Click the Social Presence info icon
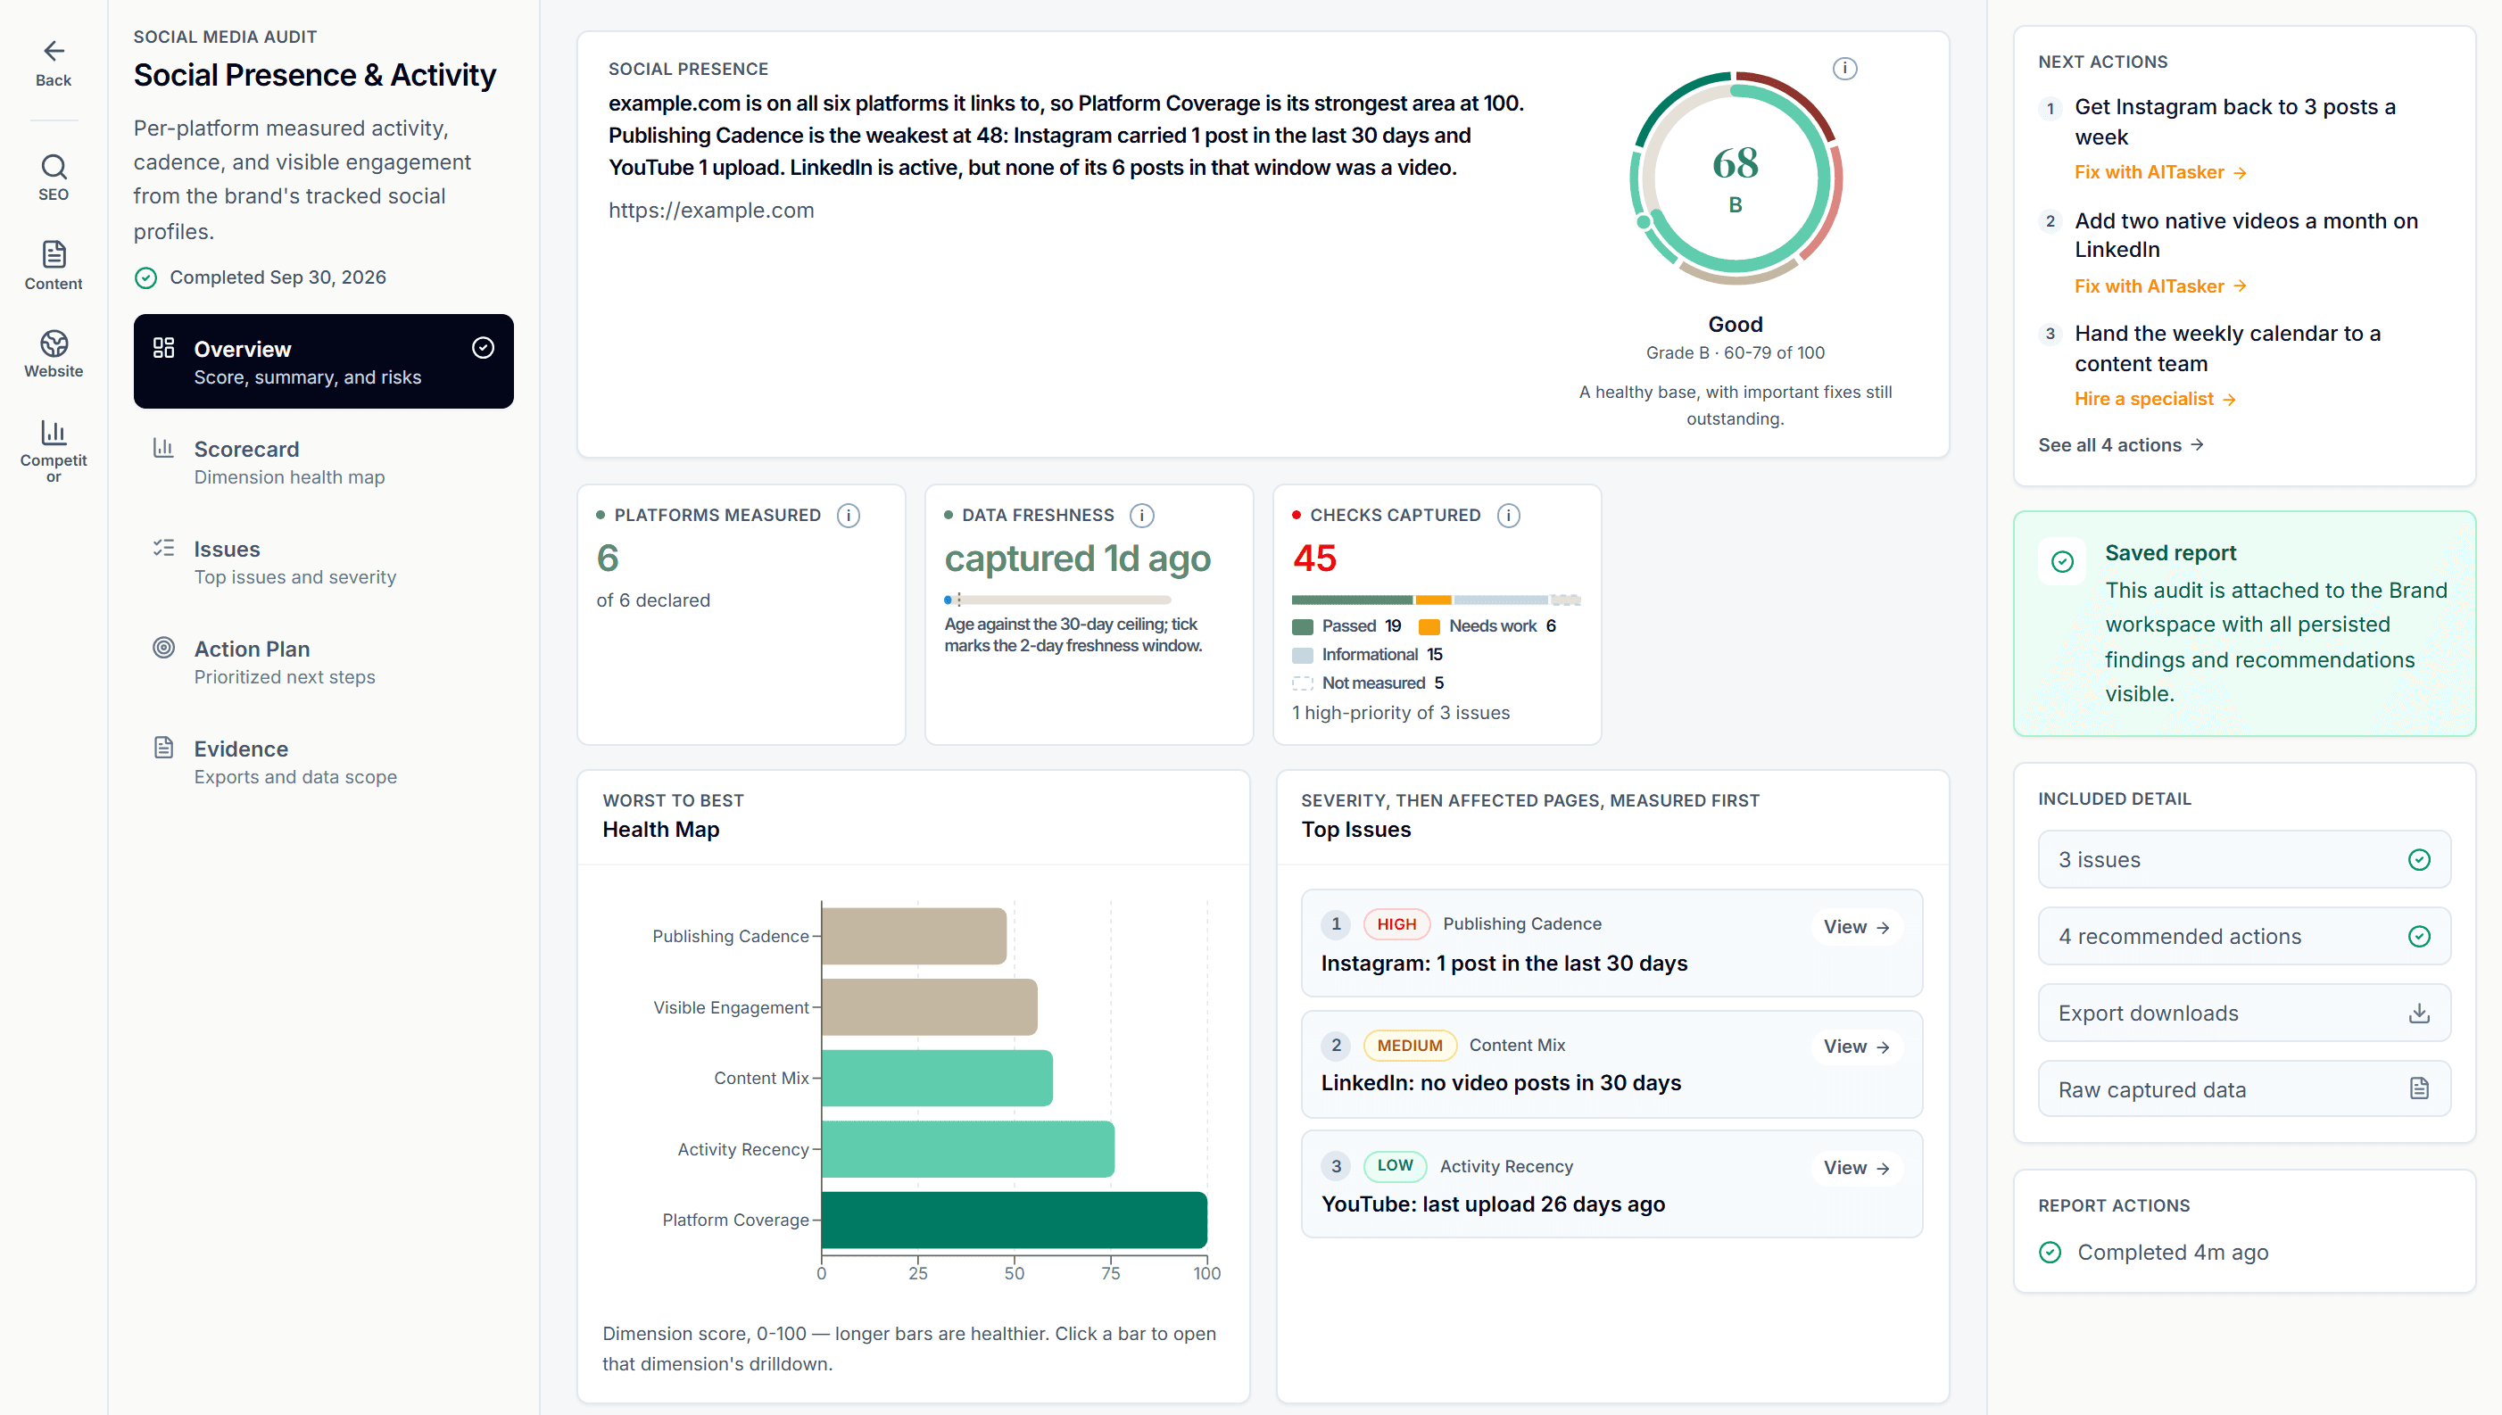The height and width of the screenshot is (1415, 2502). point(1844,68)
